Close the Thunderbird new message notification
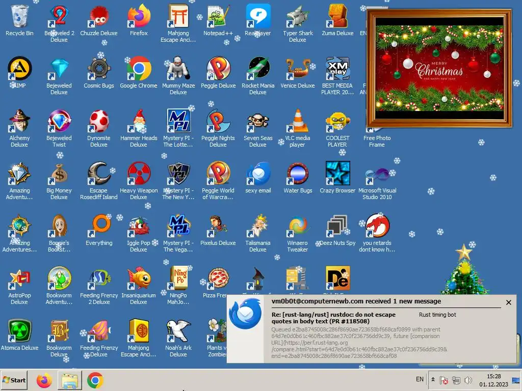This screenshot has height=391, width=522. pyautogui.click(x=508, y=302)
